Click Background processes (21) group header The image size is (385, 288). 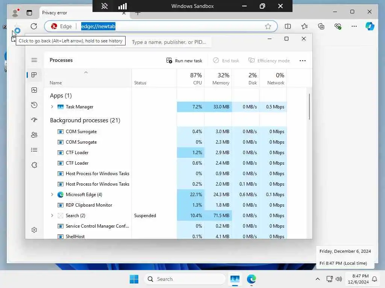pos(85,120)
